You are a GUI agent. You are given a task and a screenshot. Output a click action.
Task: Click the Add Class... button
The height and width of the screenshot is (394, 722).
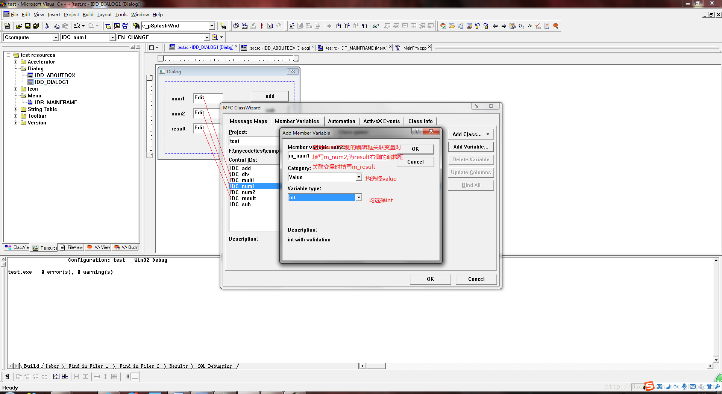471,134
